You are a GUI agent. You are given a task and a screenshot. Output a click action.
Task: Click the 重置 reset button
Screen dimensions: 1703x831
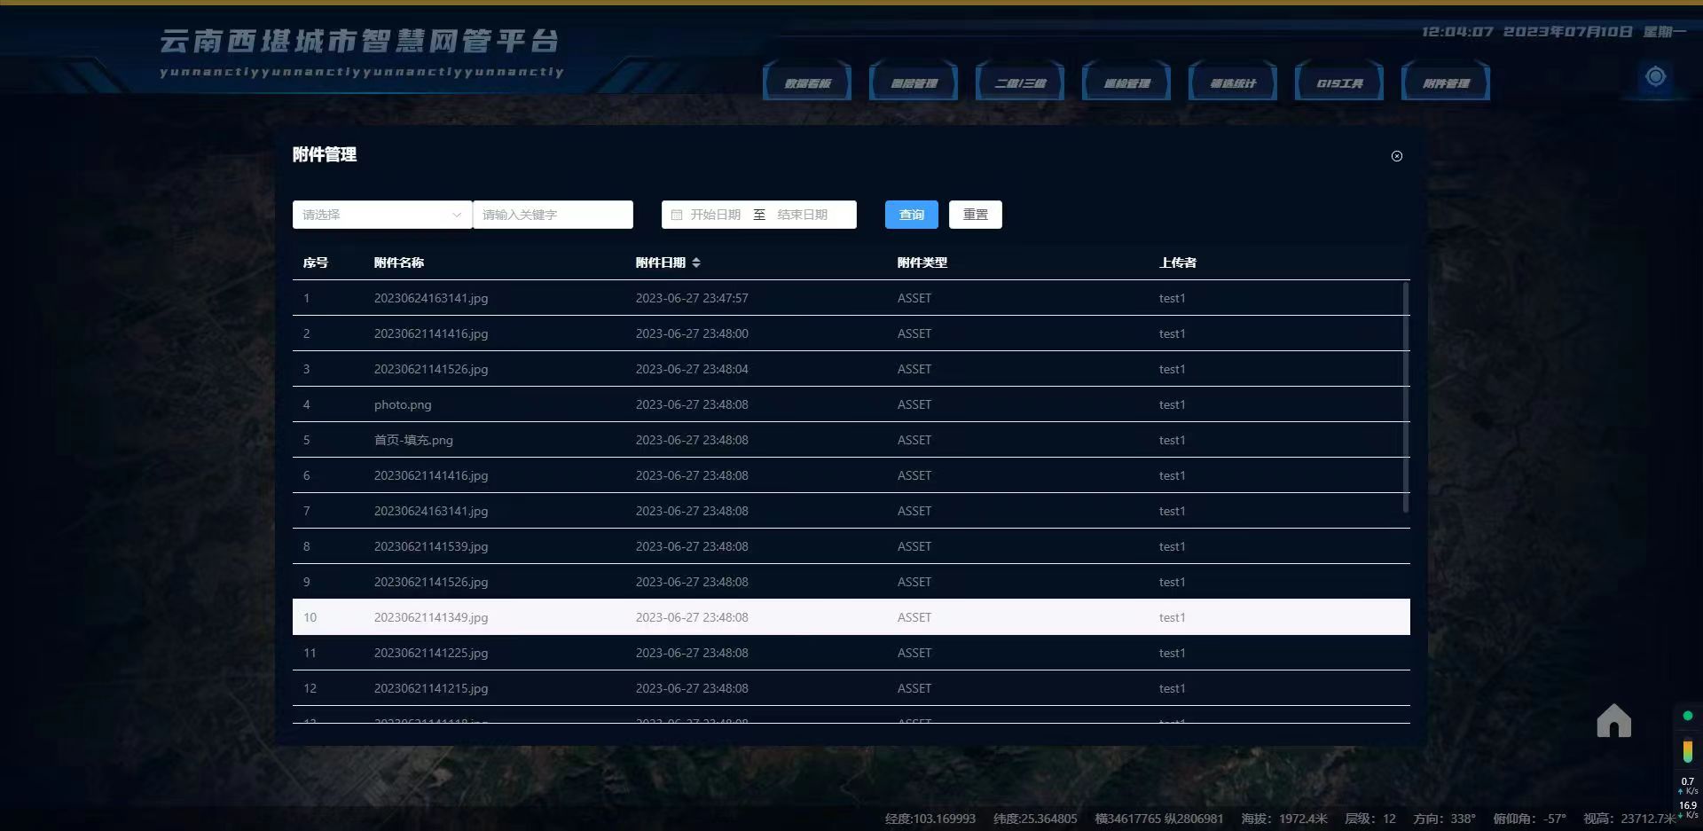[x=976, y=215]
